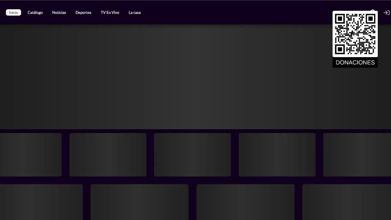This screenshot has width=391, height=220.
Task: Select the Inicio navigation tab
Action: pos(13,13)
